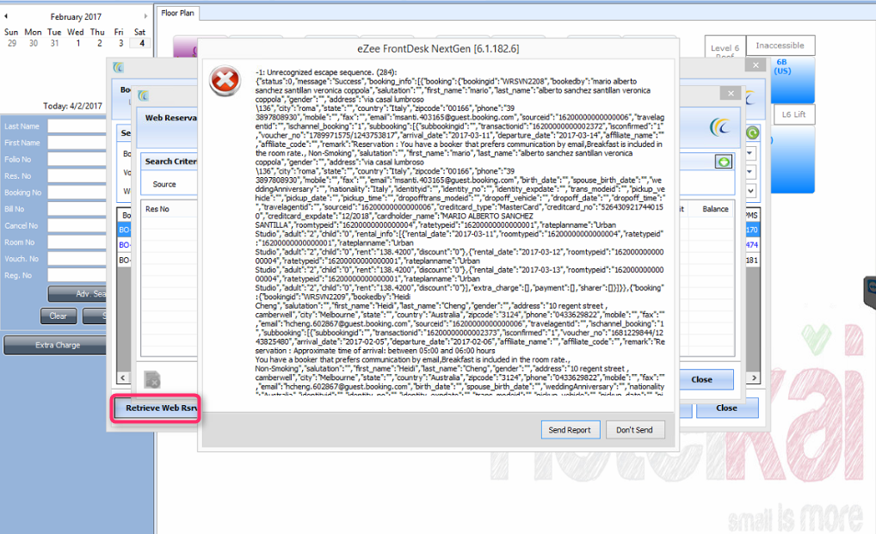Close the background booking window with X
Screen dimensions: 876x534
pos(756,65)
